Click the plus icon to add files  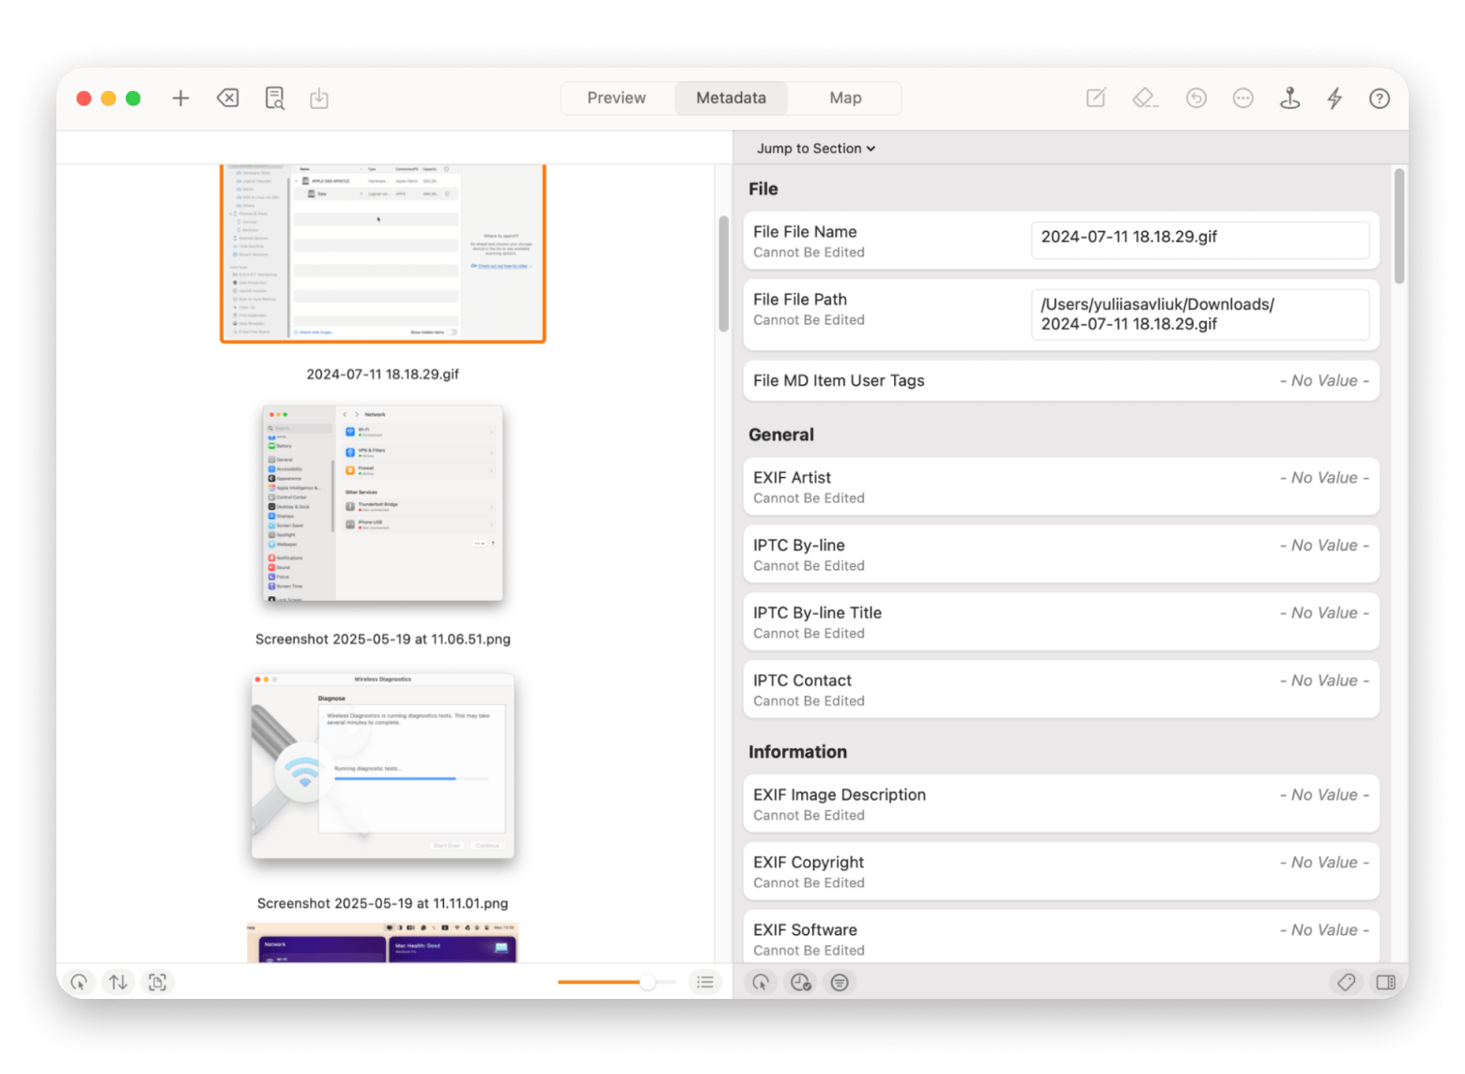180,99
